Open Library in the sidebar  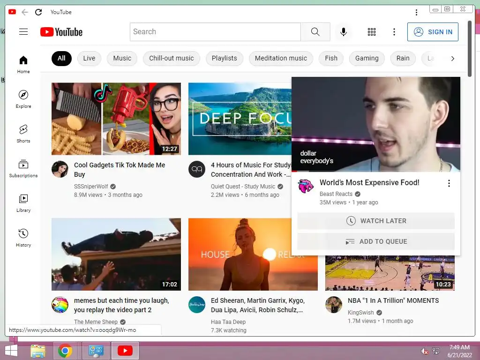point(23,203)
